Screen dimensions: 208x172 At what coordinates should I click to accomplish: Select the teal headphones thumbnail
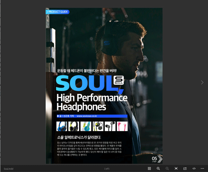pos(86,126)
